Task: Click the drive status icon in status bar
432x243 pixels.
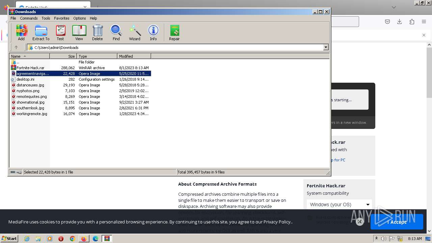Action: [x=13, y=172]
